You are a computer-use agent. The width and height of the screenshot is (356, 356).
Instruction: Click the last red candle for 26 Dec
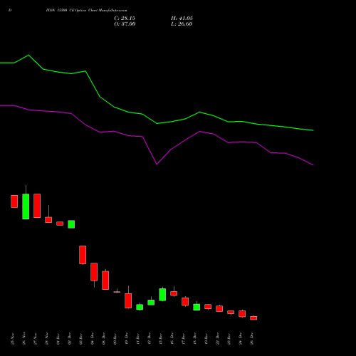pos(253,318)
